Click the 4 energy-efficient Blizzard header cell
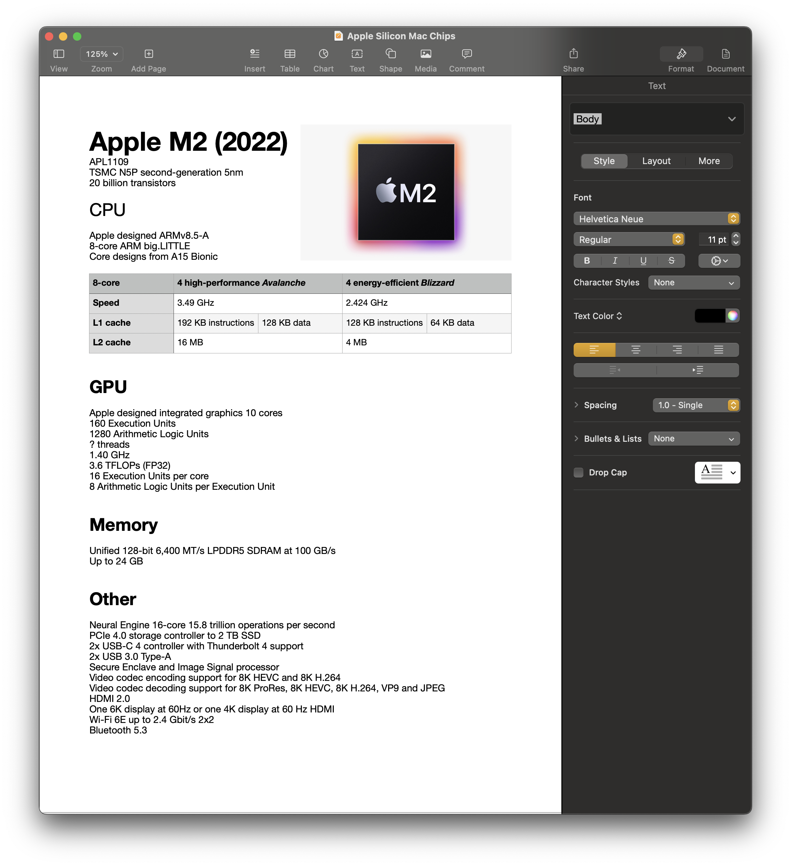Image resolution: width=791 pixels, height=866 pixels. (x=426, y=283)
